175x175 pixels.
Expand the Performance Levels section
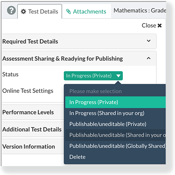28,112
